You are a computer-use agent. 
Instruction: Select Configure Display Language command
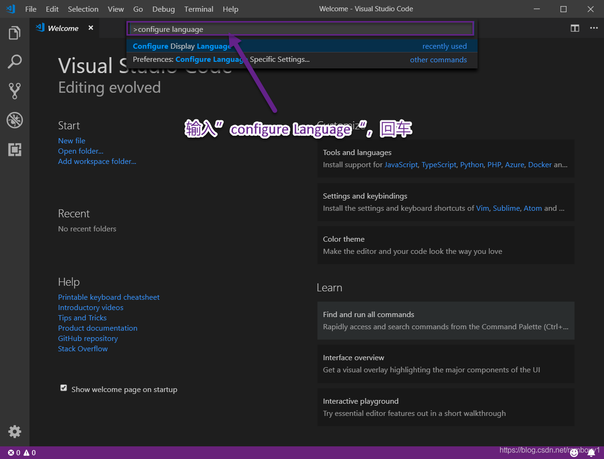point(302,46)
